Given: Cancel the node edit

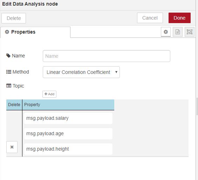Looking at the screenshot, I should tap(150, 18).
